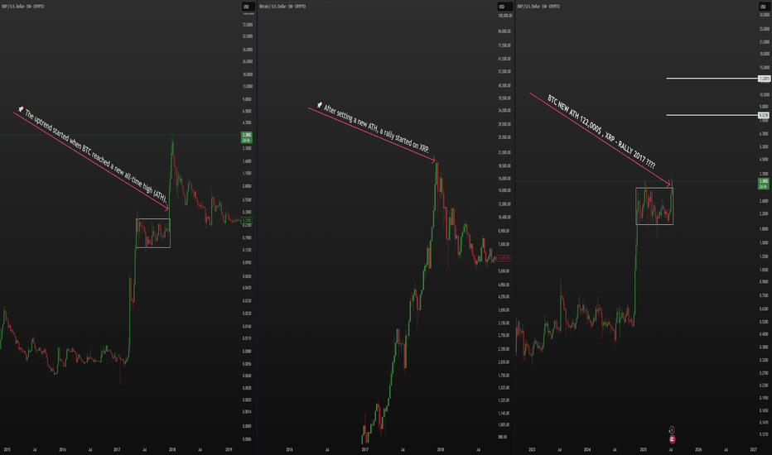Select the lower white horizontal line on right chart
This screenshot has width=772, height=455.
coord(712,115)
